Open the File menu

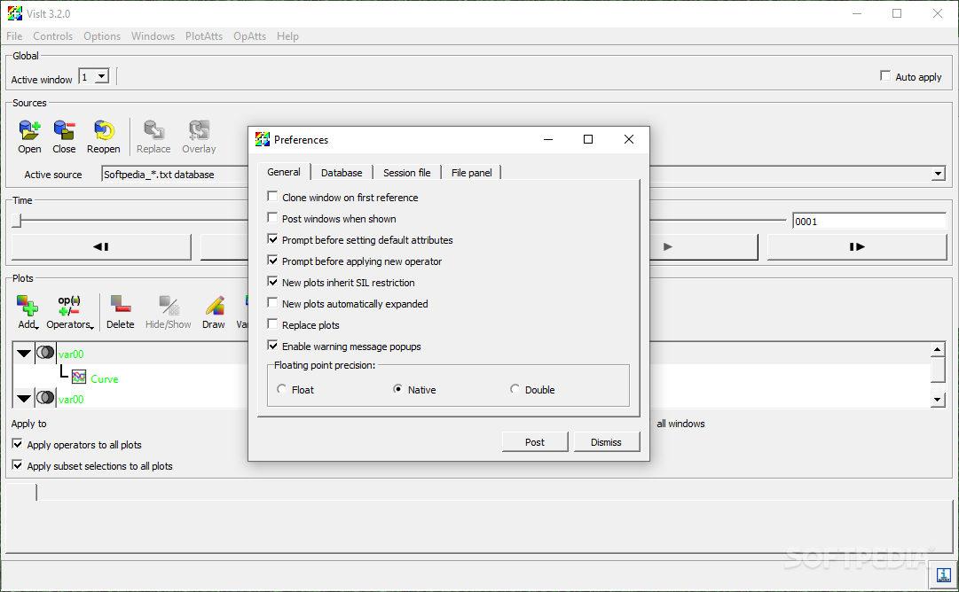(14, 36)
